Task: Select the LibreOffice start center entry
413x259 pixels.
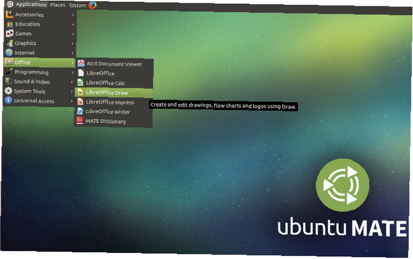Action: tap(114, 73)
